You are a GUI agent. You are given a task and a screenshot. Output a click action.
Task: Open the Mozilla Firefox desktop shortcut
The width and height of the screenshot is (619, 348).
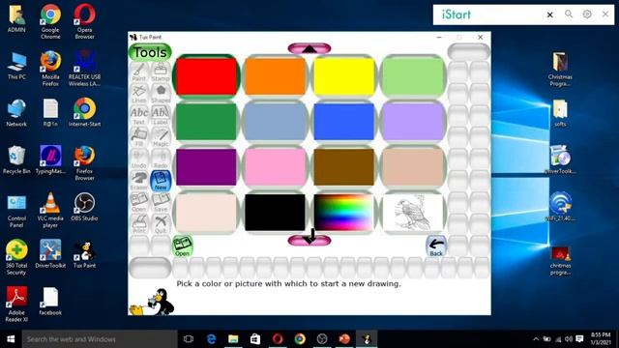50,69
